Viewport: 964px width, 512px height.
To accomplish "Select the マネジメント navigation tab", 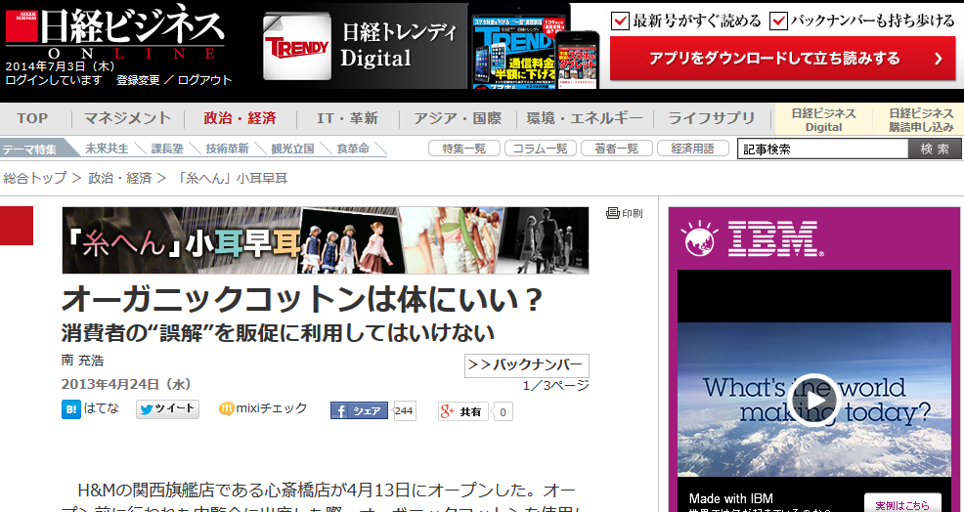I will click(x=127, y=118).
